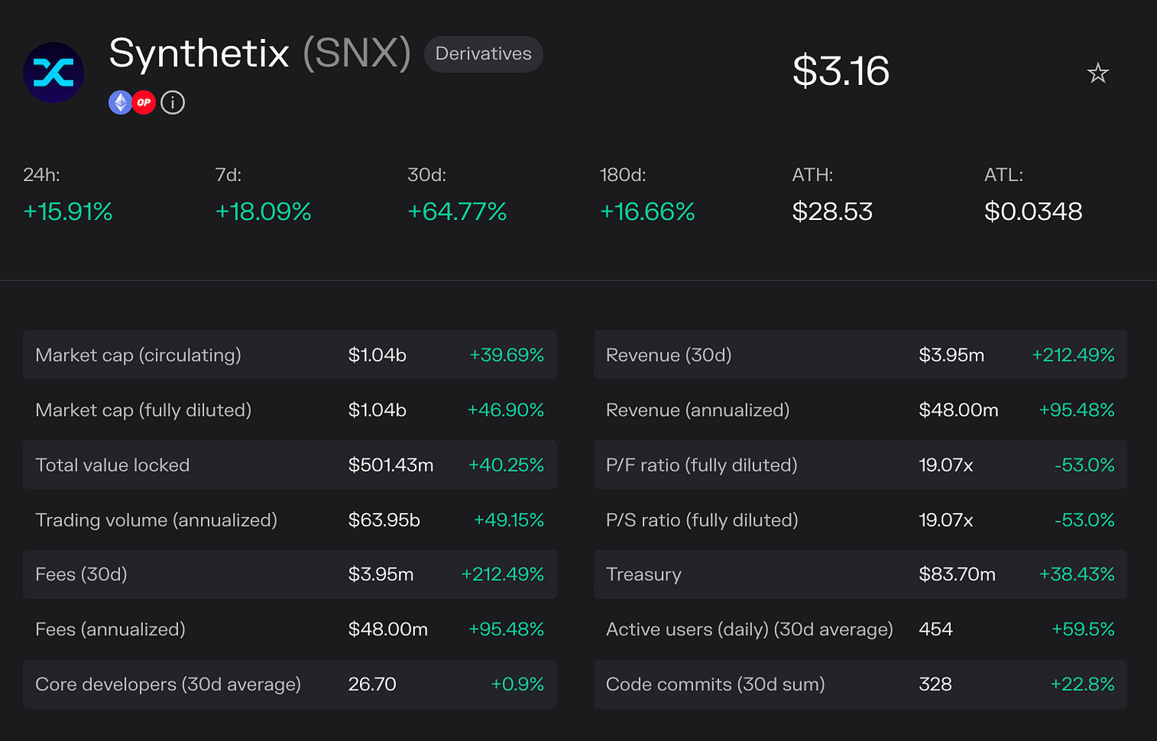Click the ATH value $28.53
This screenshot has height=741, width=1157.
(832, 211)
